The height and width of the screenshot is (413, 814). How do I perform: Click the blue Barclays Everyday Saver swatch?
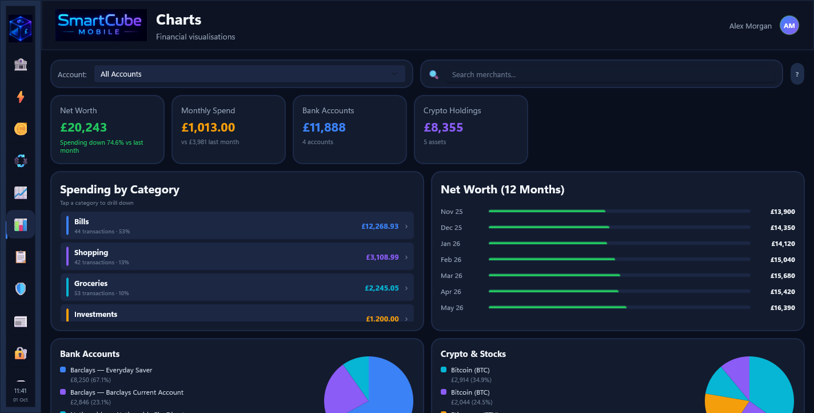[x=63, y=370]
